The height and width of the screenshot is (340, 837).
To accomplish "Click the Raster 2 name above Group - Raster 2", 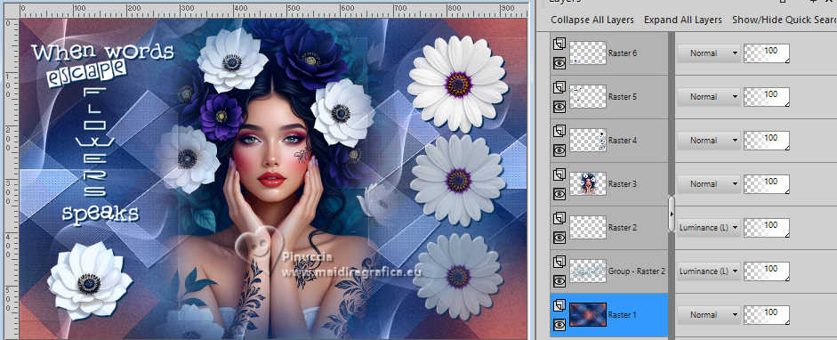I will tap(623, 227).
